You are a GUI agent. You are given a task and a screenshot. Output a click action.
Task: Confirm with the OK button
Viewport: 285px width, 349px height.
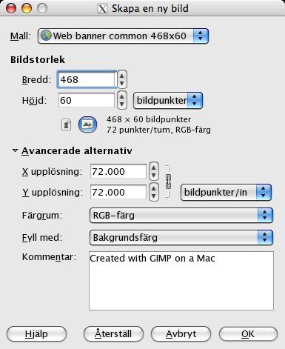[x=248, y=334]
